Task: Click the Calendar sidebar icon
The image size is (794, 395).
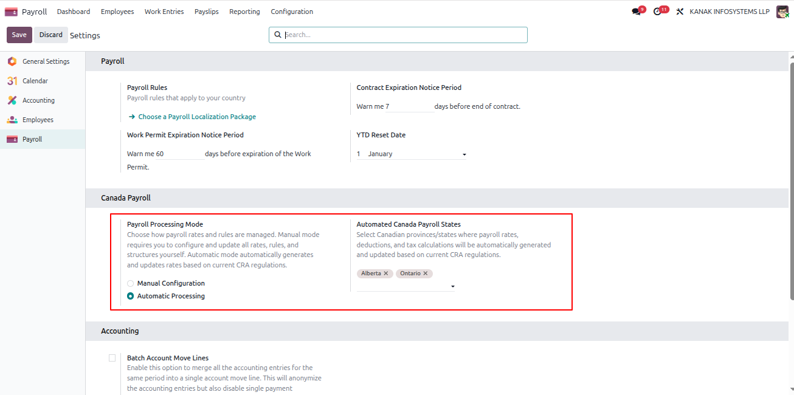Action: (12, 81)
